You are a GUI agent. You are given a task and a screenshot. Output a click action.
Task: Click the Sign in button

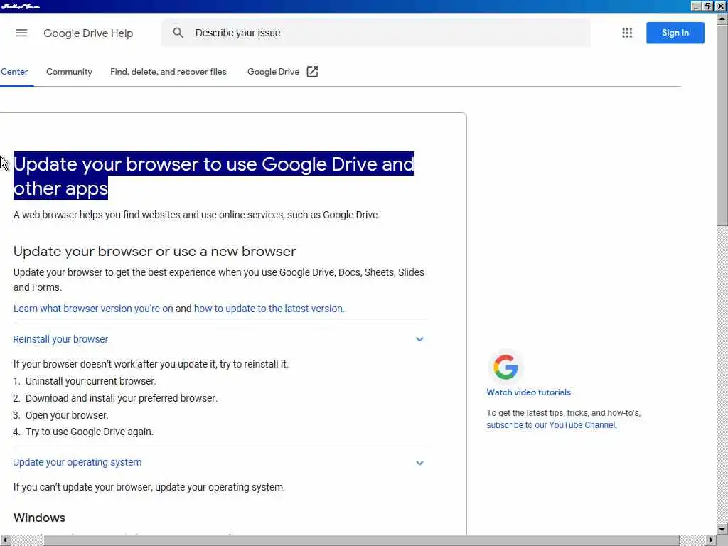[675, 33]
